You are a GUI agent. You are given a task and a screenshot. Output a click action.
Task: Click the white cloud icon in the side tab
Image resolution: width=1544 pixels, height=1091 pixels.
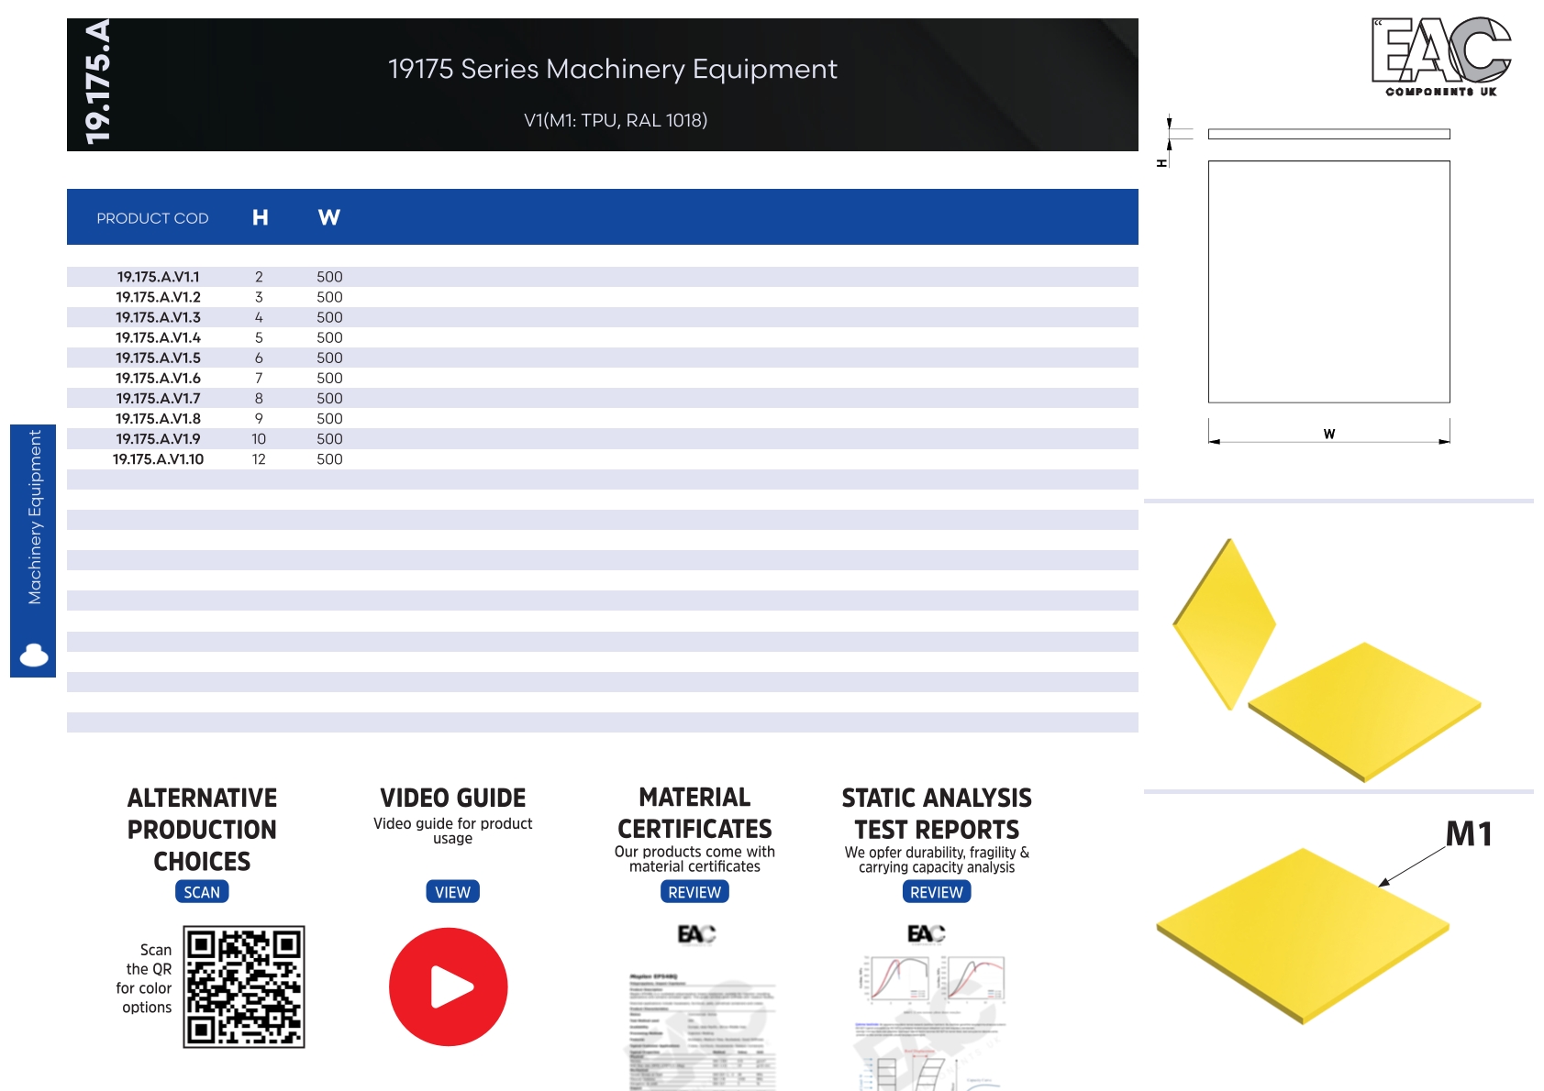click(x=34, y=655)
